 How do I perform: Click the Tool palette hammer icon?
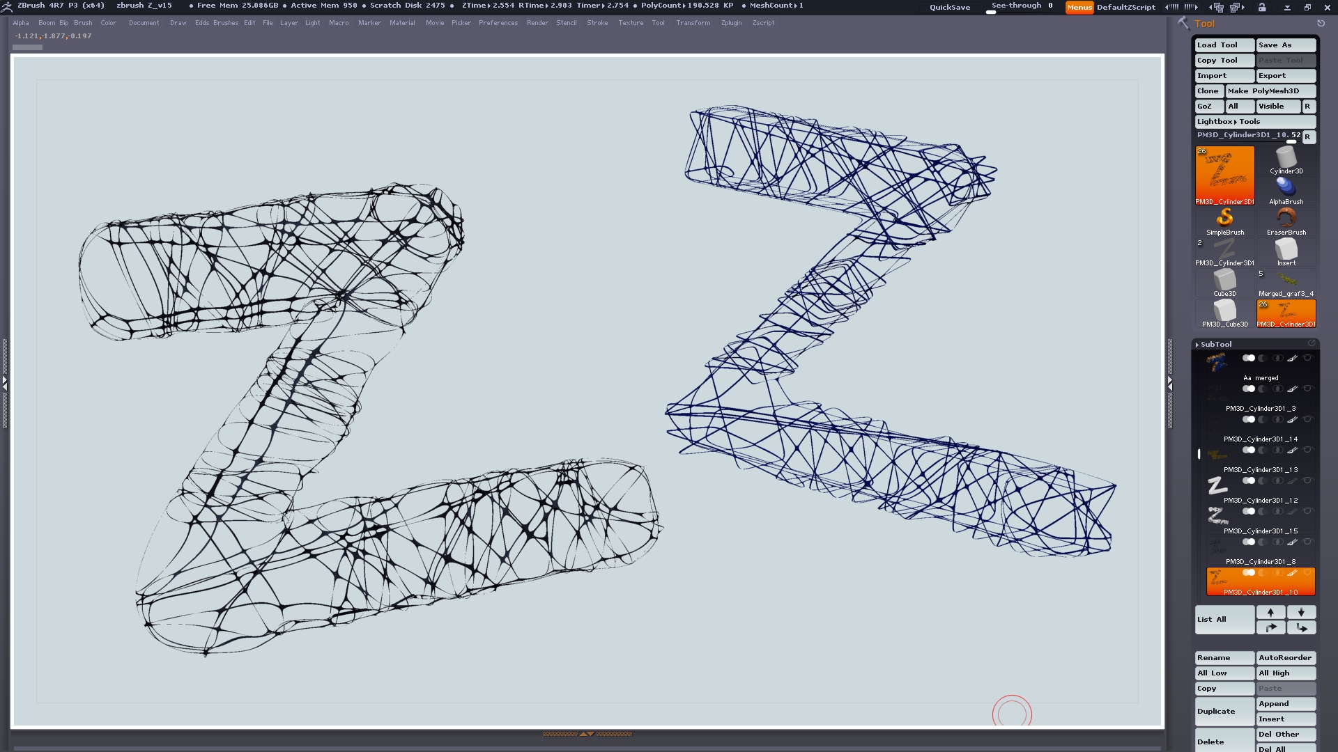click(1183, 23)
